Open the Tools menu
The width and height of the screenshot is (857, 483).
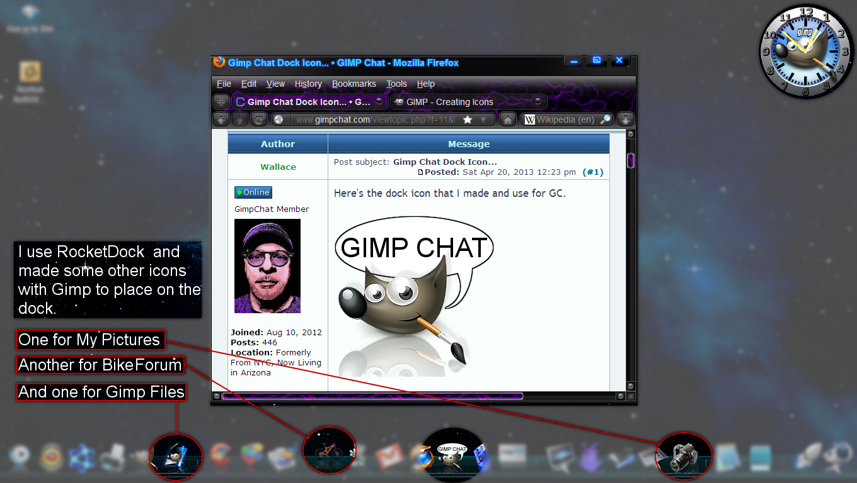[x=396, y=84]
